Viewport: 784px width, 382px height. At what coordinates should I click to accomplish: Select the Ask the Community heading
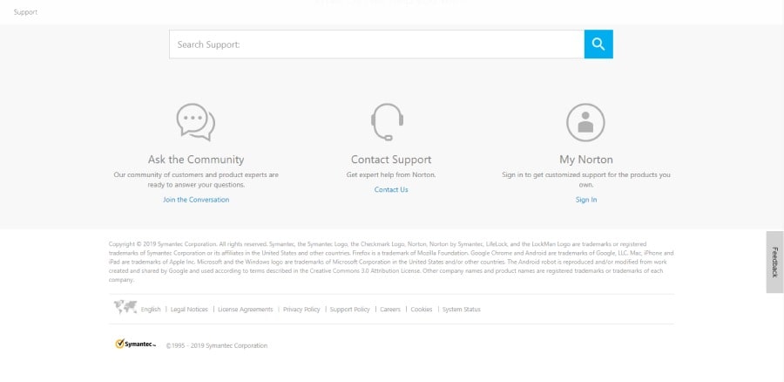click(196, 160)
